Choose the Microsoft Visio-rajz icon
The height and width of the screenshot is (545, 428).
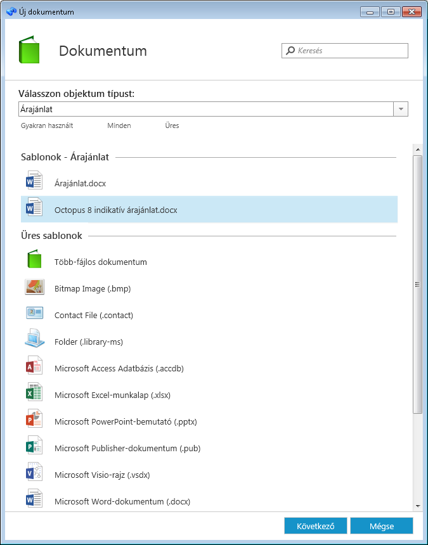click(34, 472)
